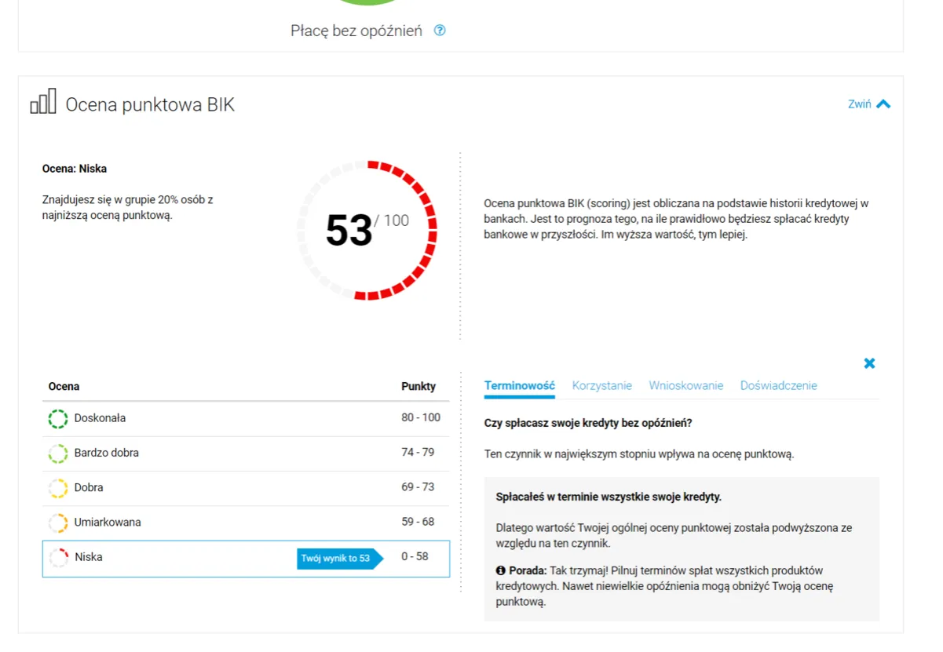Click the light green Bardzo dobra ring icon

(58, 453)
